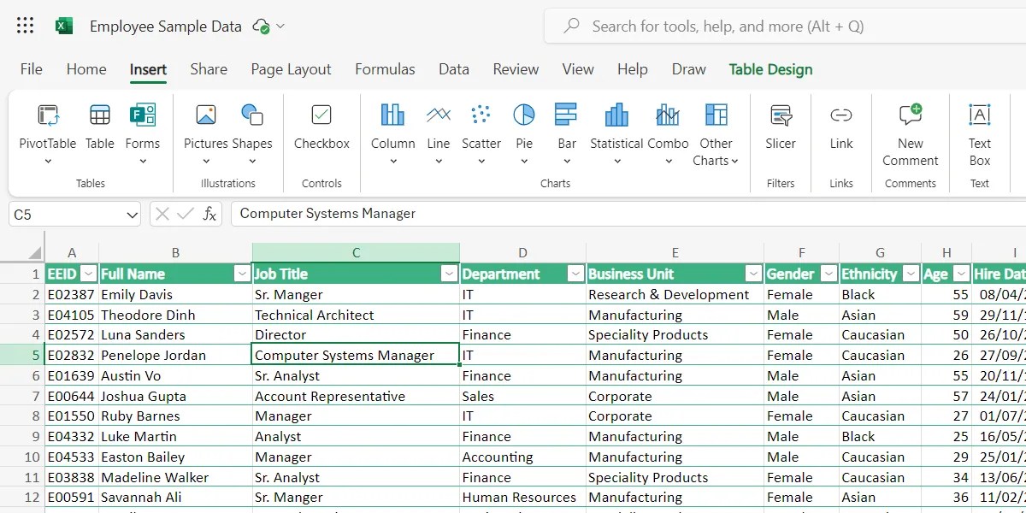Viewport: 1026px width, 513px height.
Task: Open the File menu
Action: point(31,69)
